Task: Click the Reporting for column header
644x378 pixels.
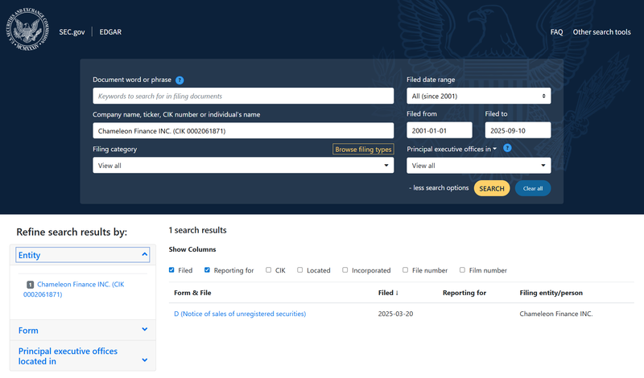Action: click(464, 293)
